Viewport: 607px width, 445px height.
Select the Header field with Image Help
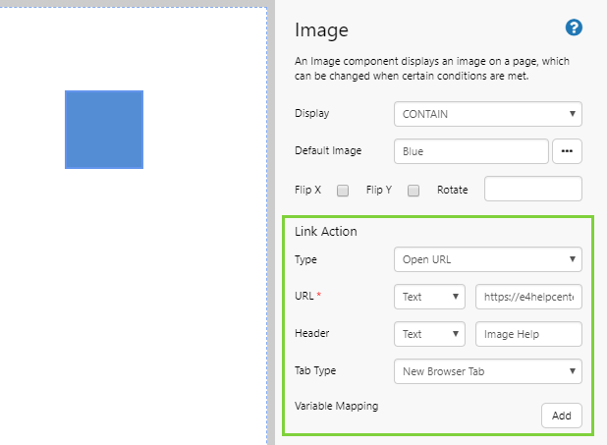click(528, 334)
